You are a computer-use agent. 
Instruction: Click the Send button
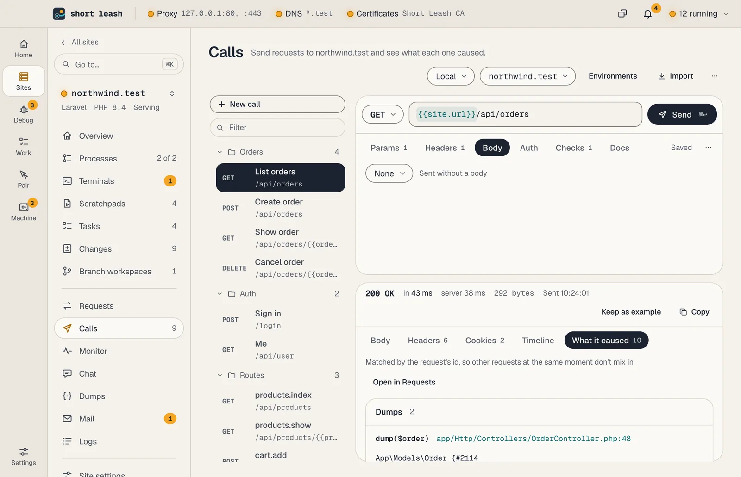tap(682, 114)
